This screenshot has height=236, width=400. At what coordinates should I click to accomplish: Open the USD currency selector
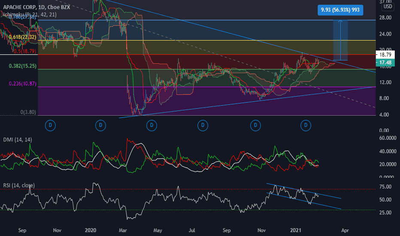point(388,6)
